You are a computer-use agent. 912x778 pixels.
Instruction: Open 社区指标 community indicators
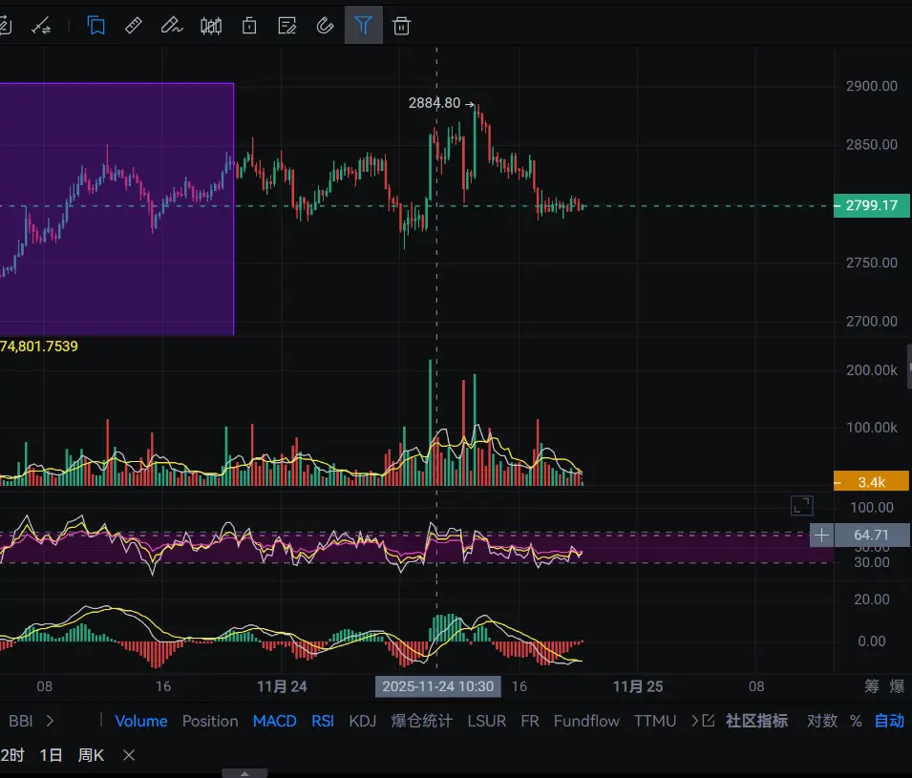[756, 721]
